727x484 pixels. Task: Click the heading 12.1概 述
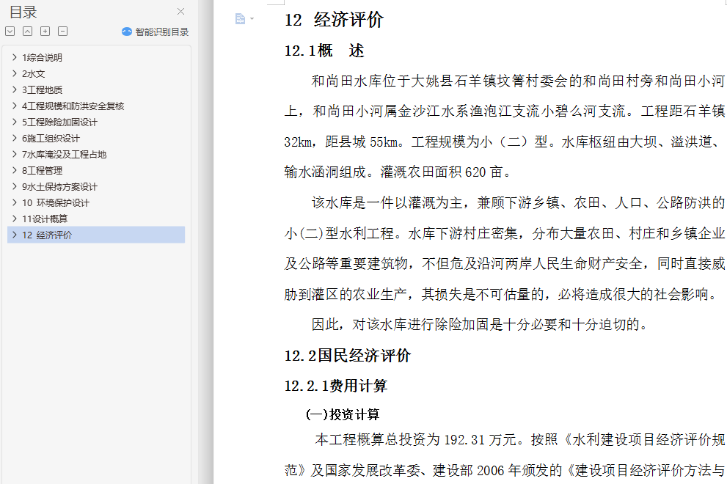click(x=324, y=51)
